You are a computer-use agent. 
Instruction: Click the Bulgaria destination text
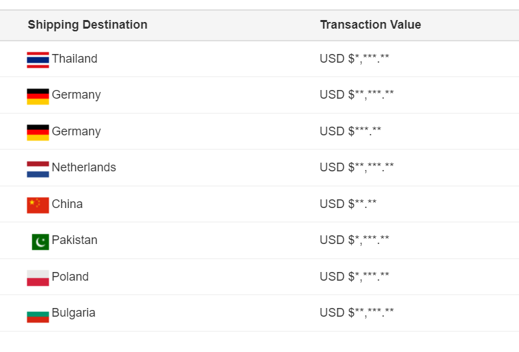[73, 313]
